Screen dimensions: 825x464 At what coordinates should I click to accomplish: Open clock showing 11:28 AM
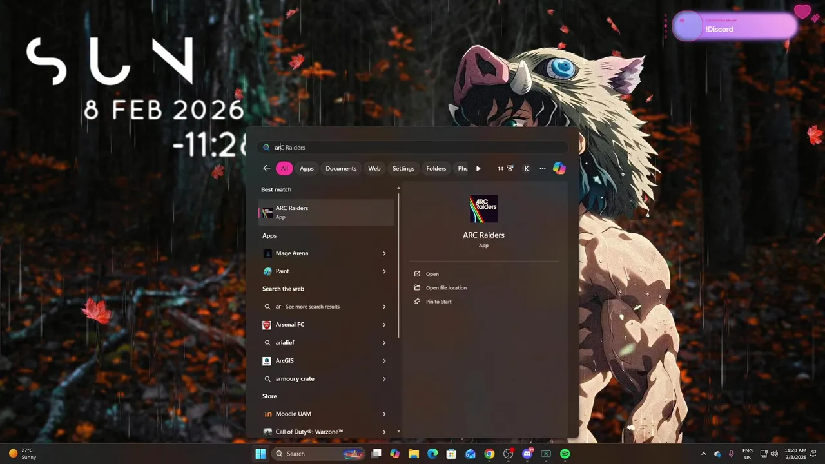tap(795, 454)
